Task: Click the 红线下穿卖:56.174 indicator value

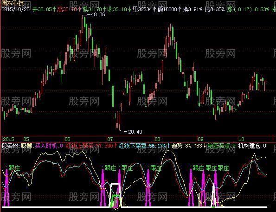Action: point(142,146)
